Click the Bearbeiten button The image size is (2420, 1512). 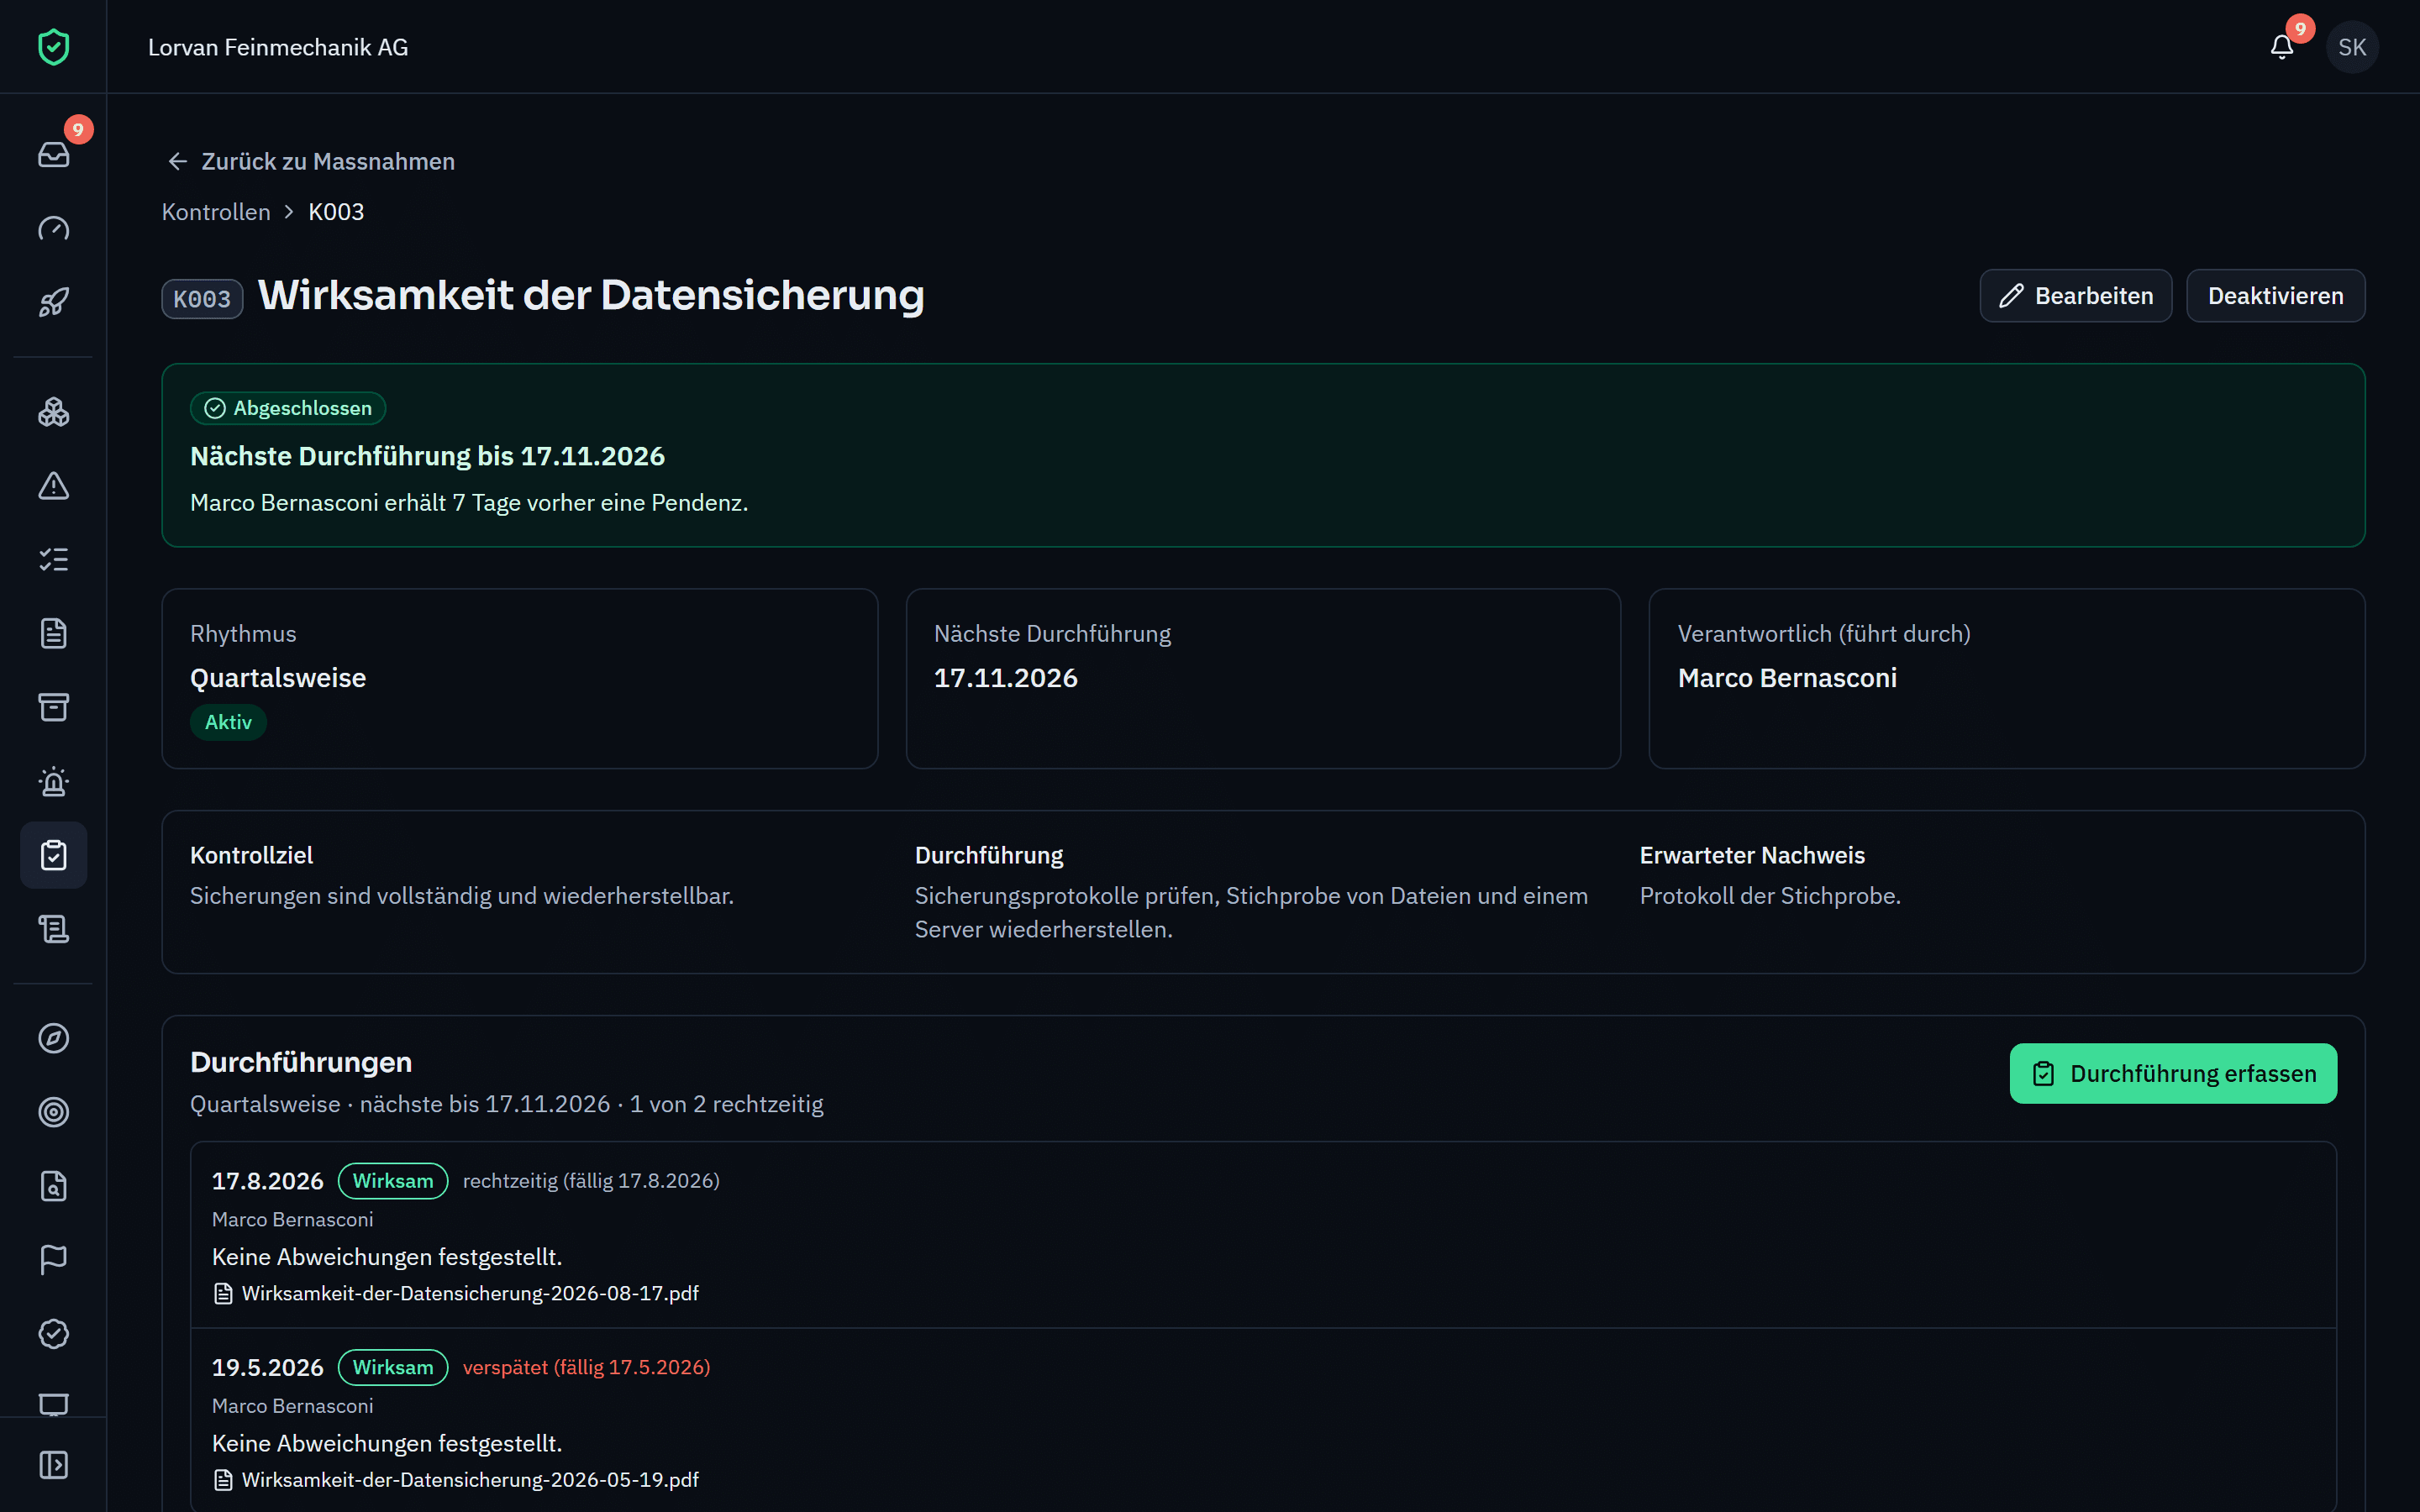tap(2075, 296)
